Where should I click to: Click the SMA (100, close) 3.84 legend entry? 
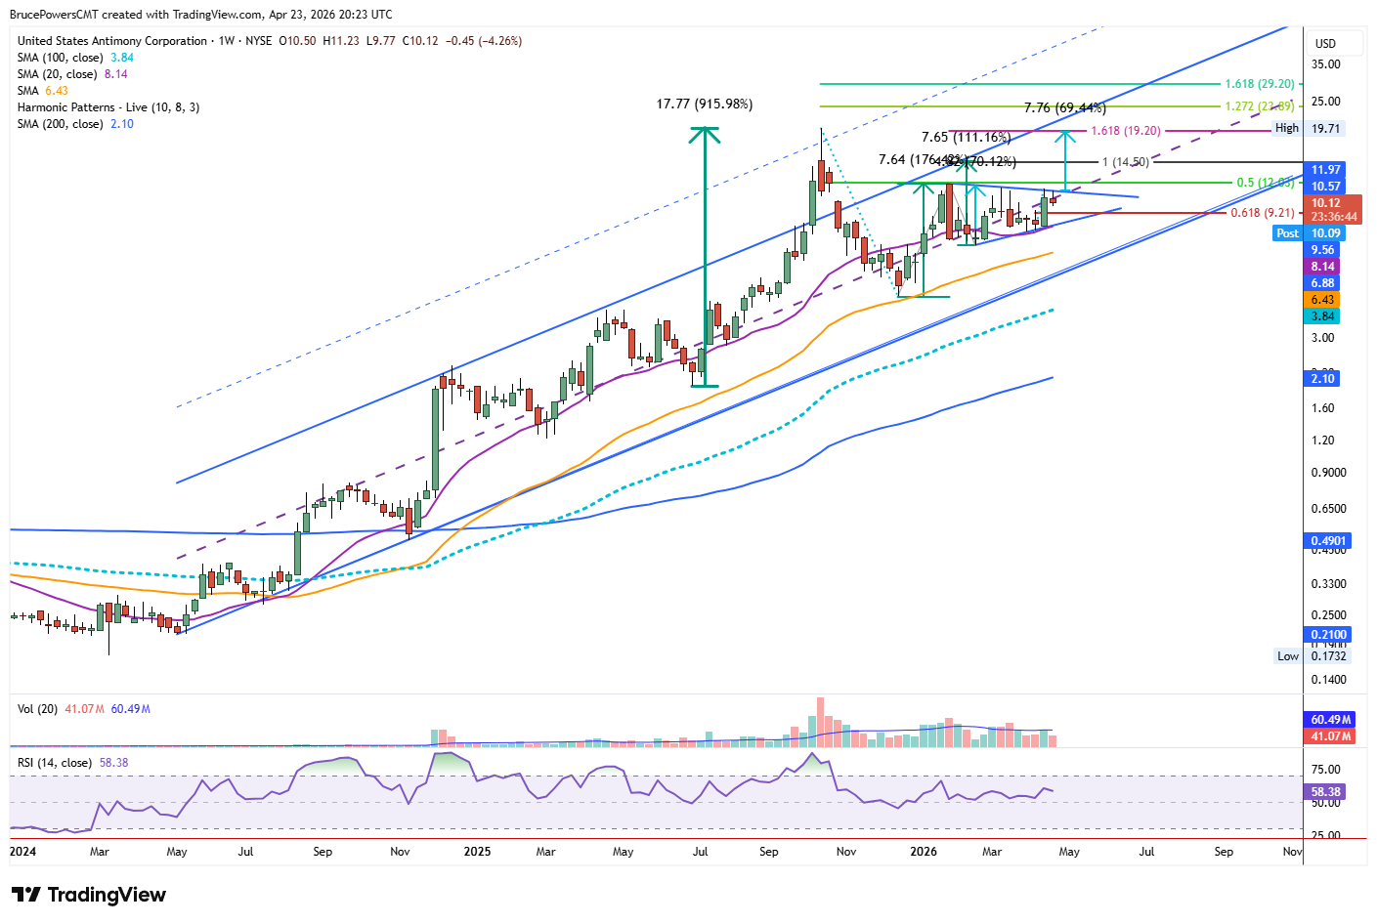click(75, 58)
